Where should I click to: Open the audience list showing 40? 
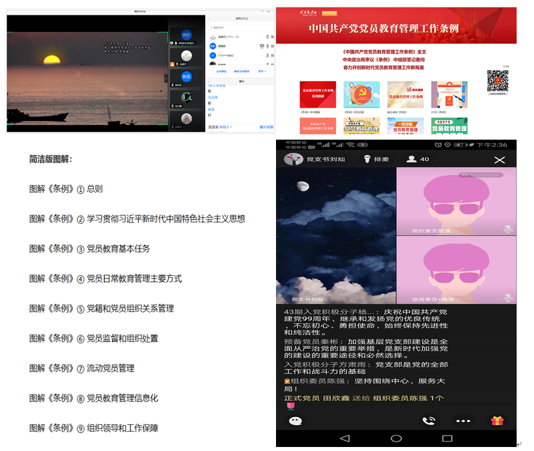click(x=418, y=159)
